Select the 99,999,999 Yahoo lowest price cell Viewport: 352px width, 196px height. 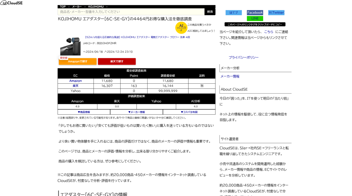point(168,91)
